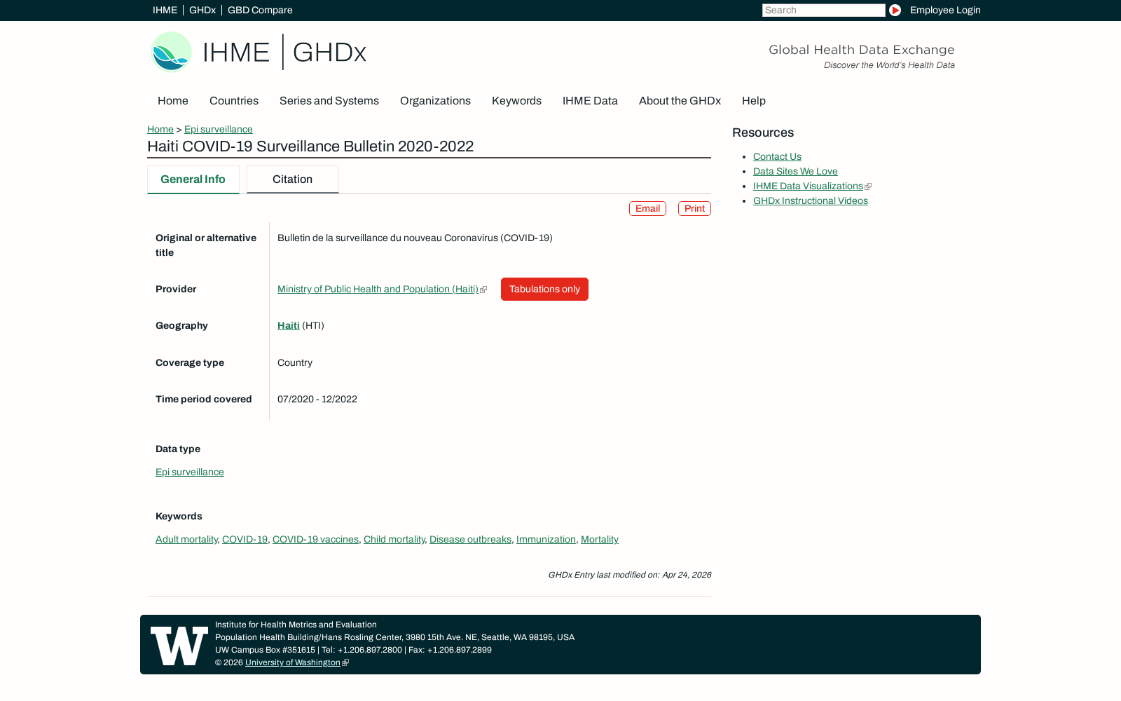Click the Epi surveillance breadcrumb link
Screen dimensions: 1121x701
click(x=219, y=129)
